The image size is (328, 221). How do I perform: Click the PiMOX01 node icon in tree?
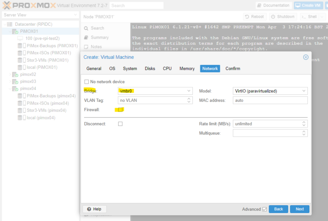coord(15,31)
